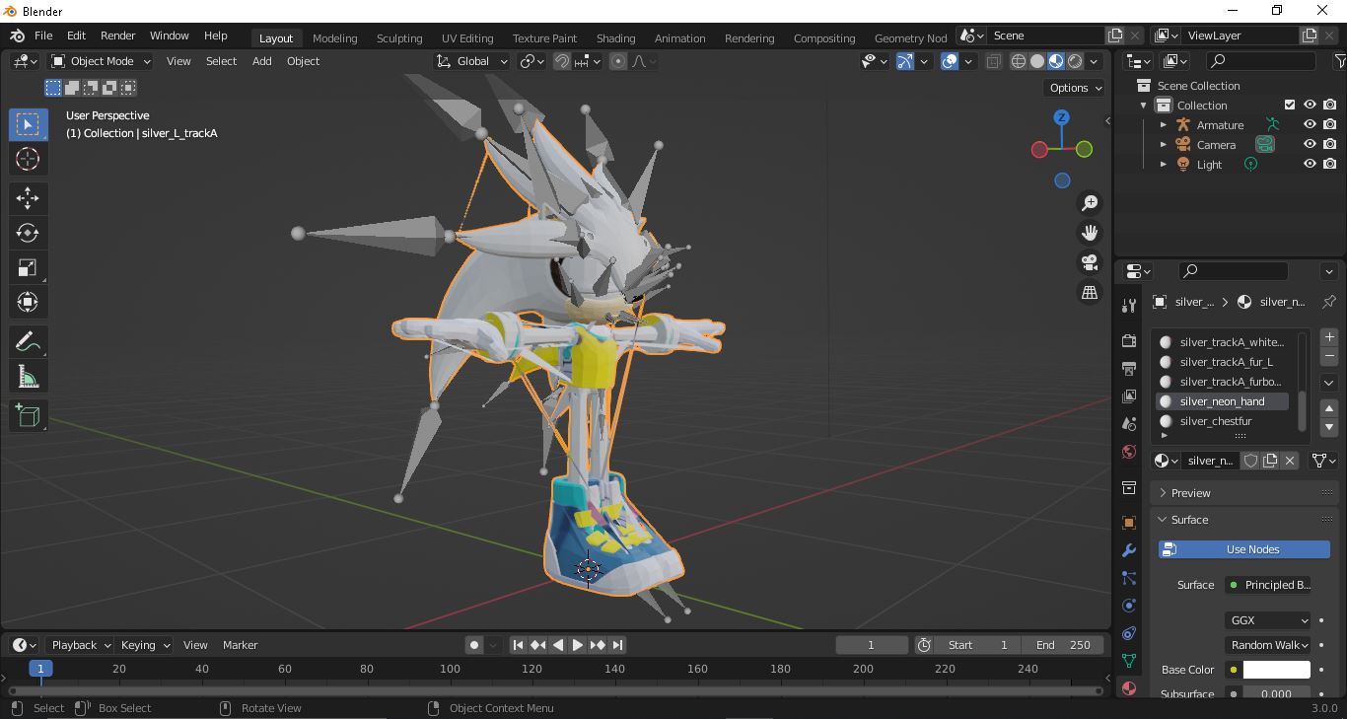Open GGX distribution dropdown

1268,620
